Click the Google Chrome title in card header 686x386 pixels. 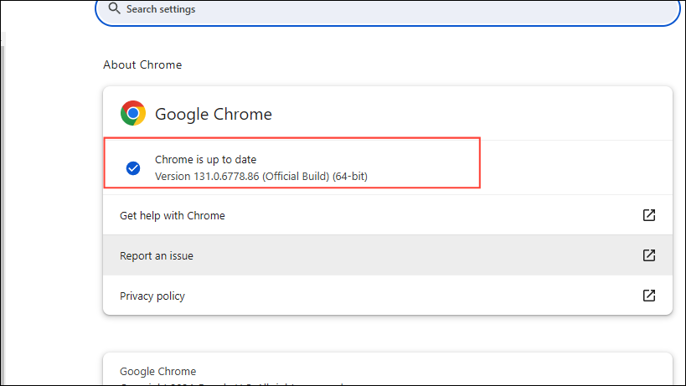coord(214,114)
